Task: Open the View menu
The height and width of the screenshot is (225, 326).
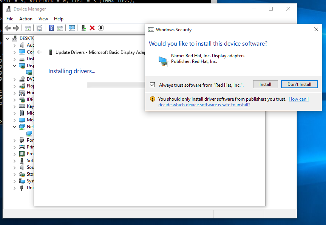Action: pos(43,19)
